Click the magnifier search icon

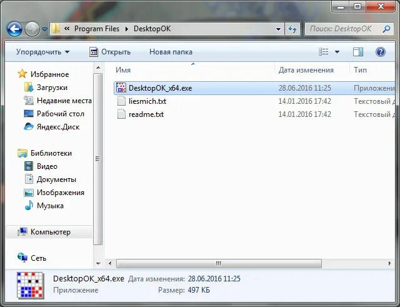point(386,29)
